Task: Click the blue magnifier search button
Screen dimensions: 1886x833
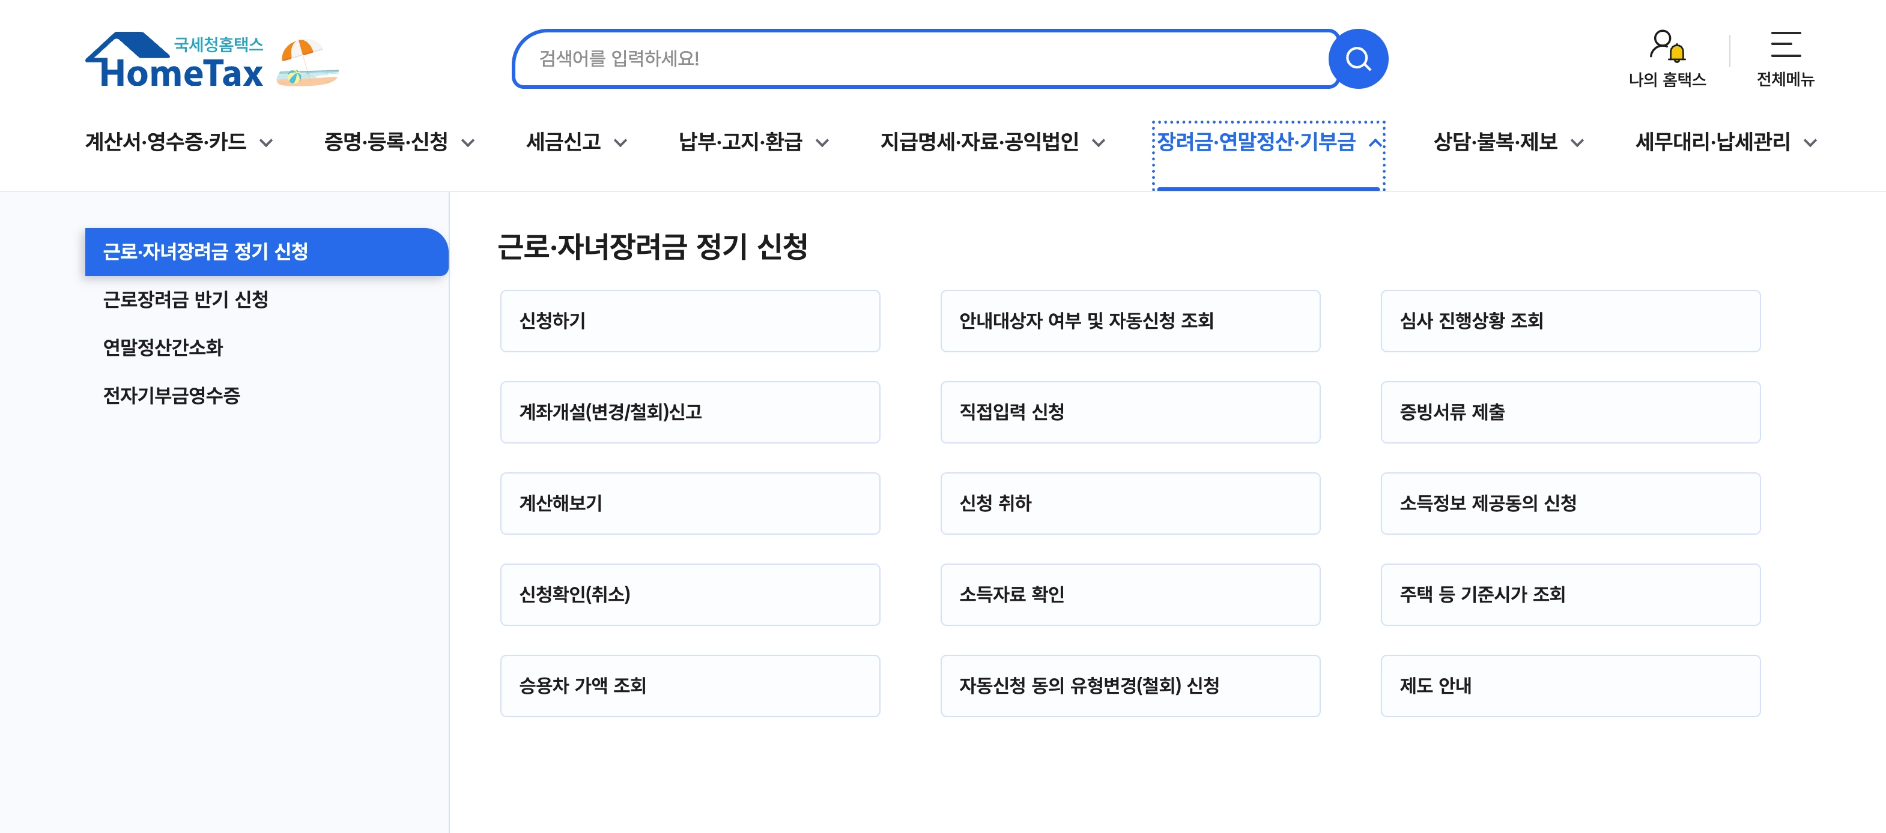Action: point(1358,58)
